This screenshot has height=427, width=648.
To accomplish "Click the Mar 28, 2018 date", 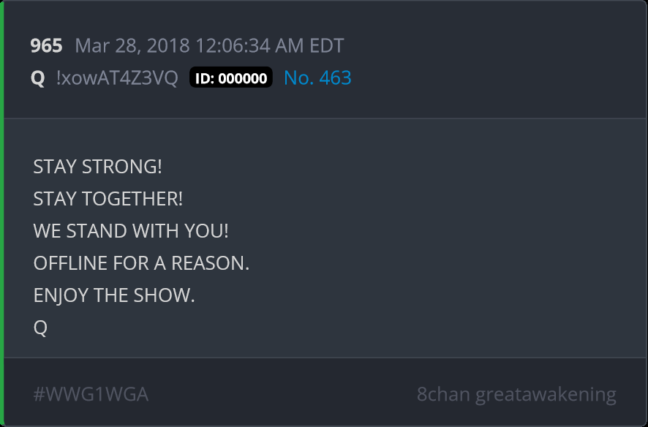I will 132,45.
